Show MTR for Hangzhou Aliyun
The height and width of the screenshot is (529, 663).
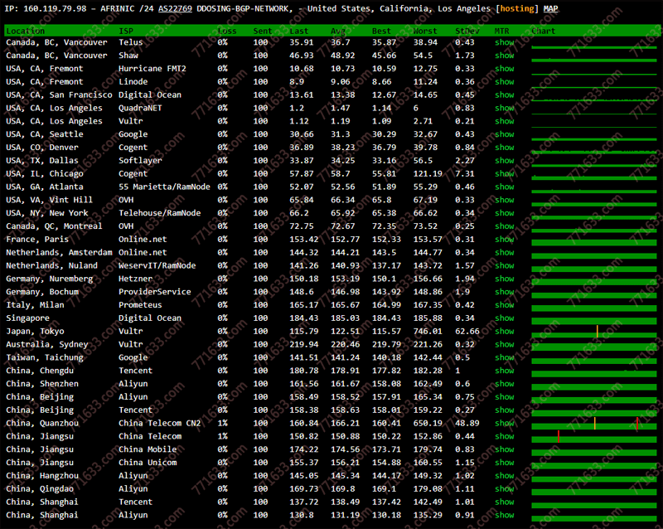(x=505, y=475)
